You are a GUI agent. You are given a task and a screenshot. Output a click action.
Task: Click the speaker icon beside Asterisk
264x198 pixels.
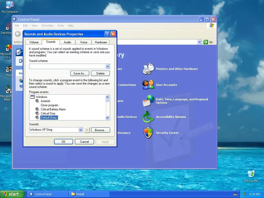[x=37, y=101]
